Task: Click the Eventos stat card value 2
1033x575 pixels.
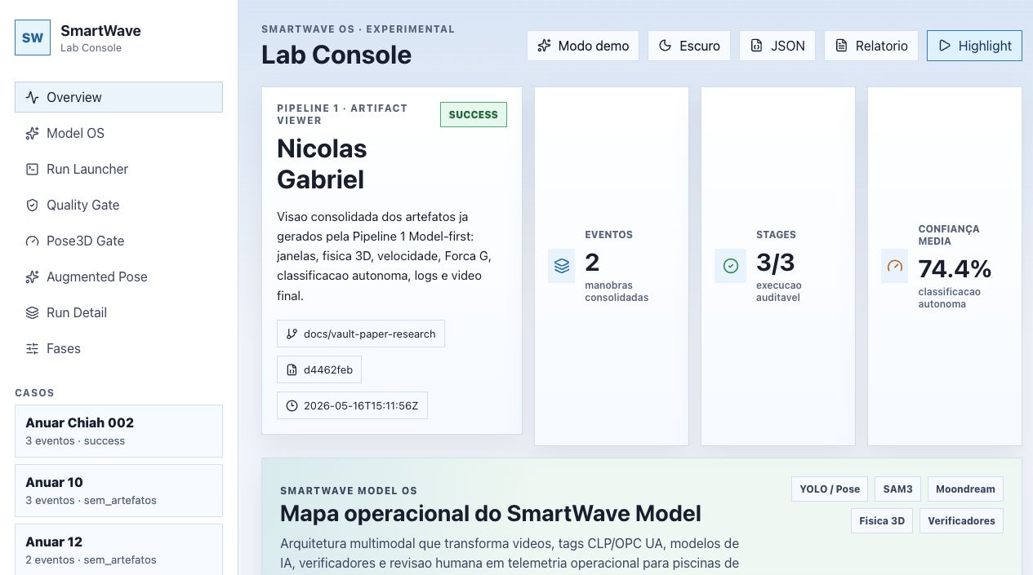Action: coord(592,263)
